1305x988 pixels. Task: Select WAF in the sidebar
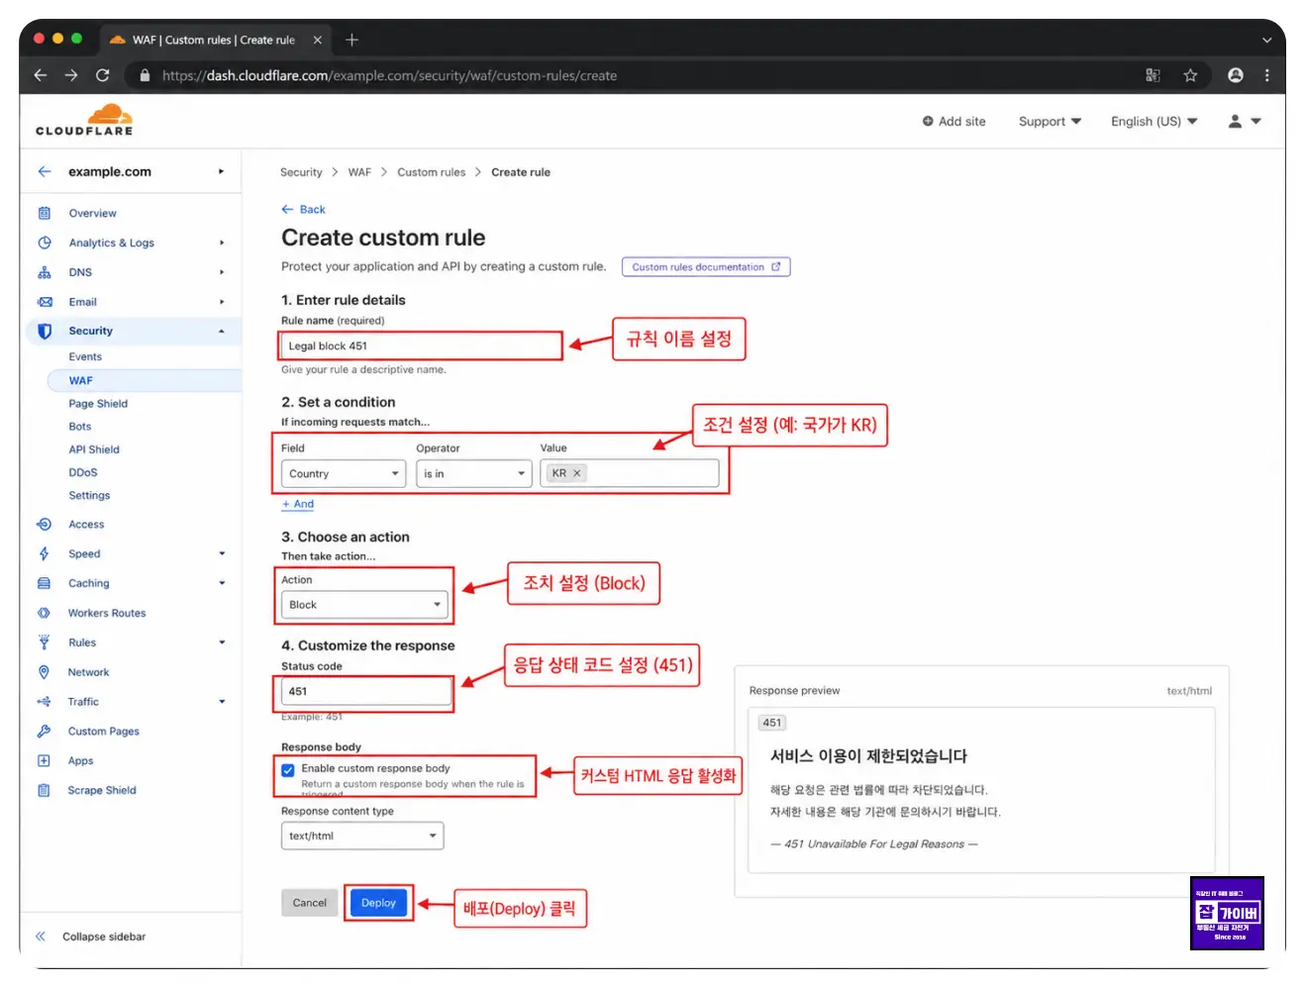click(80, 381)
